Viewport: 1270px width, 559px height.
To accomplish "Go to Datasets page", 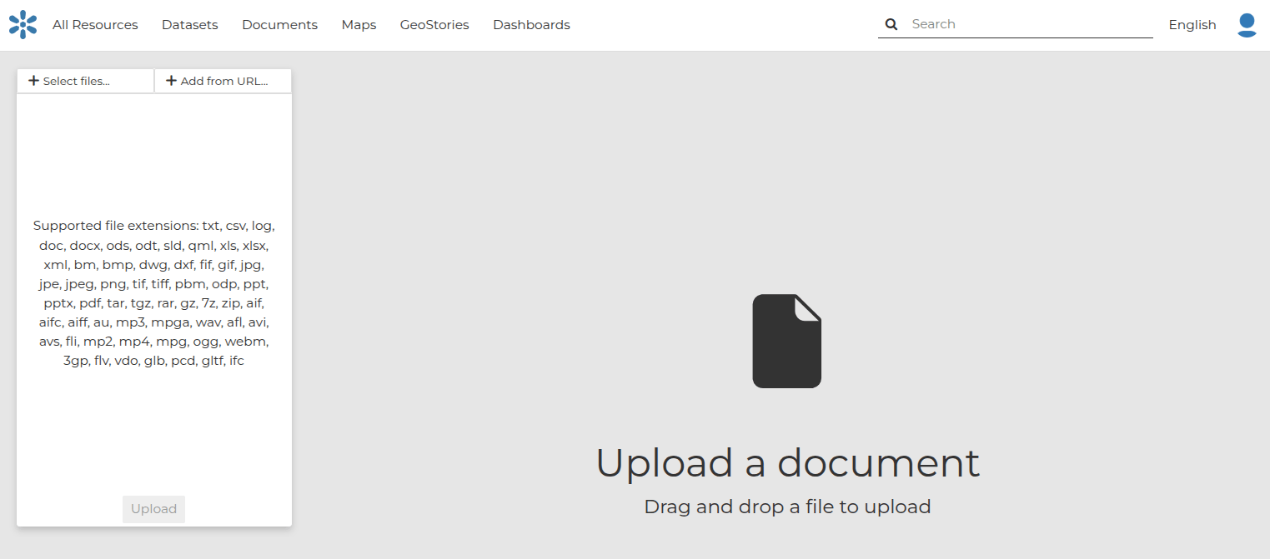I will (x=190, y=25).
